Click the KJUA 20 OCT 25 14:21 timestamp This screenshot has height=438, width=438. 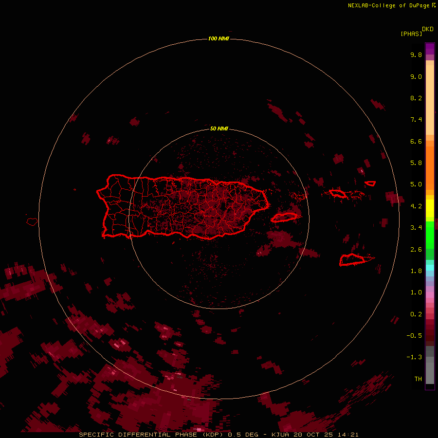(315, 435)
